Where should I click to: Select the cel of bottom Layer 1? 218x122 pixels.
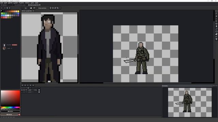click(39, 92)
